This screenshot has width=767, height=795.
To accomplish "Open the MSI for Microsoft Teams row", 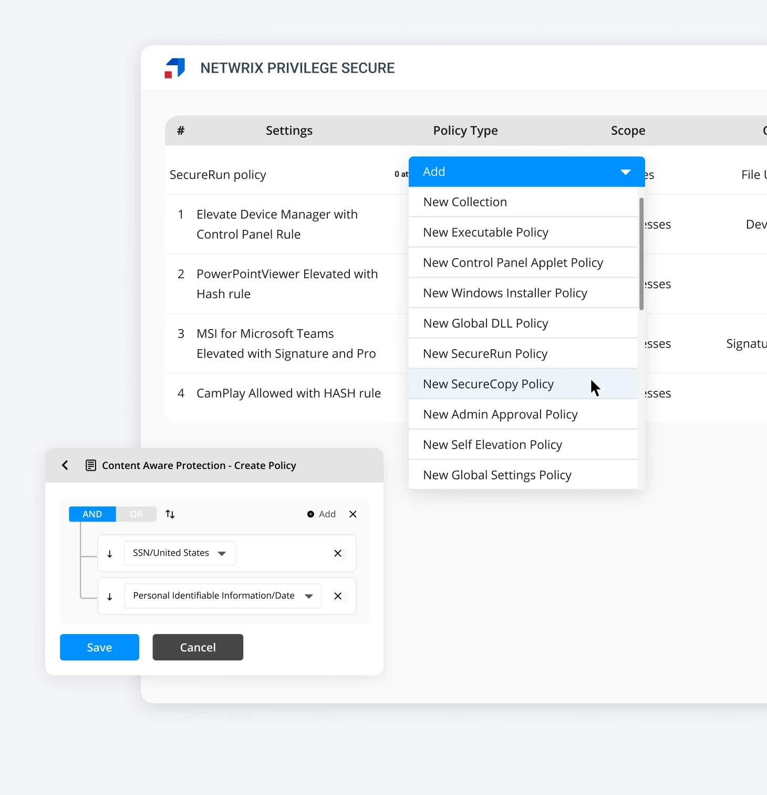I will click(x=287, y=344).
